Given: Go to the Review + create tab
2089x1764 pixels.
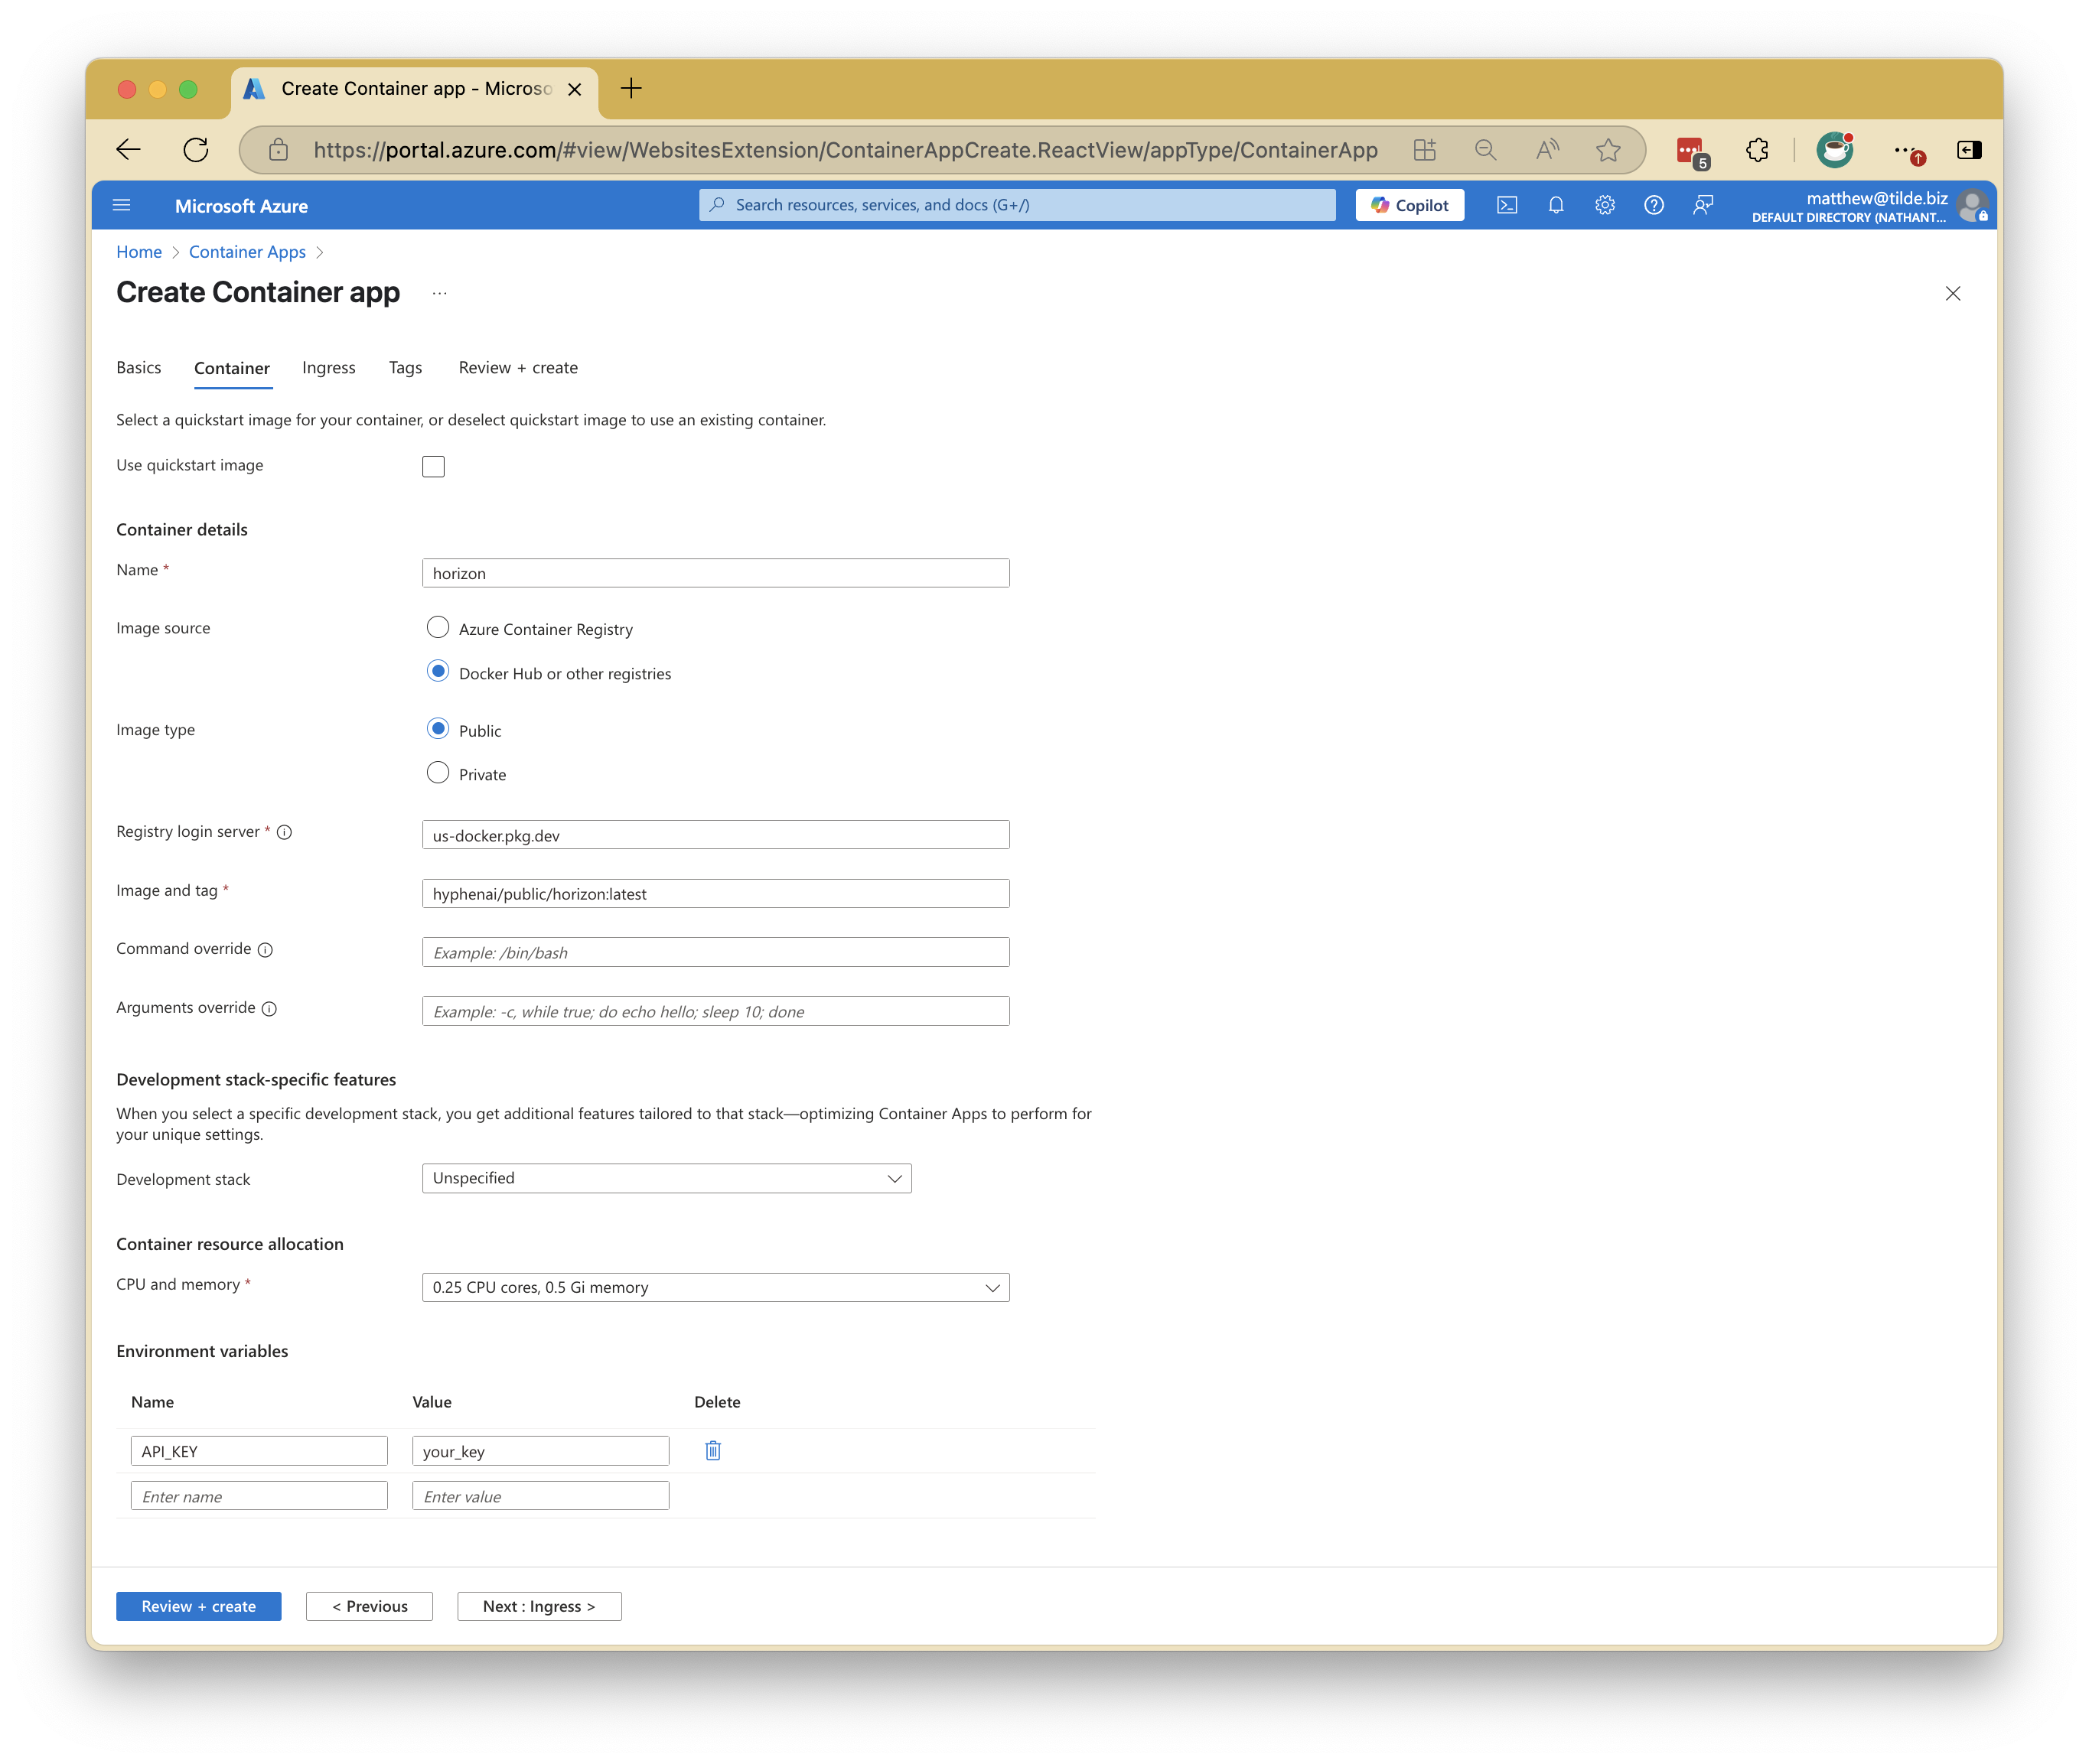Looking at the screenshot, I should [518, 367].
